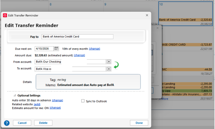Select the -44.50 calendar entry
The height and width of the screenshot is (129, 215).
187,69
